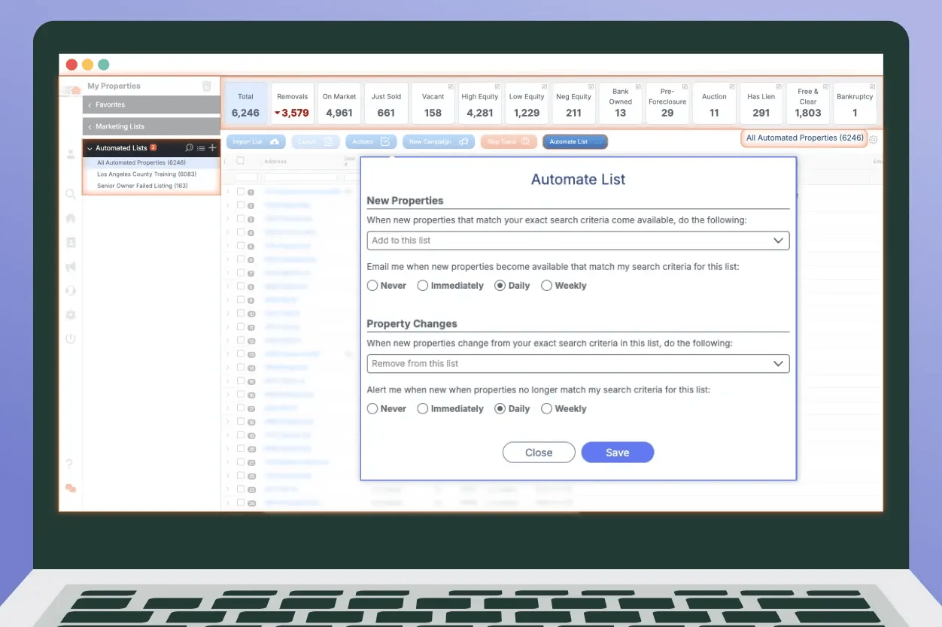942x627 pixels.
Task: Collapse the Automated Lists section
Action: pyautogui.click(x=90, y=147)
